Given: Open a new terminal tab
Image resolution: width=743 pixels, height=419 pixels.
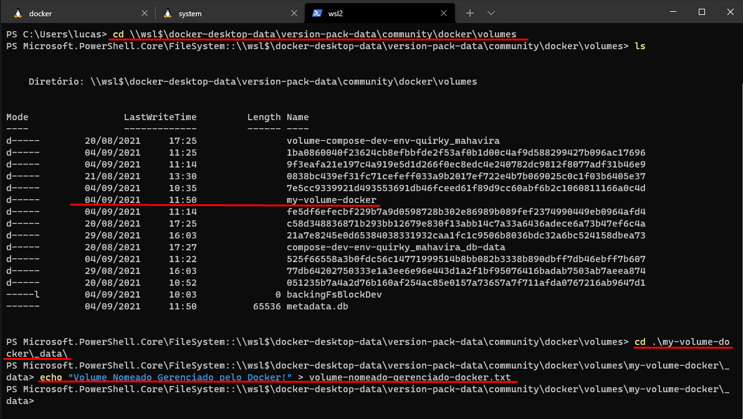Looking at the screenshot, I should coord(469,13).
